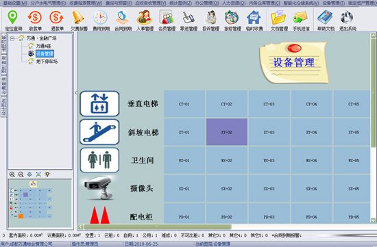Viewport: 377px width, 247px height.
Task: Open the 人力资源(Q) menu
Action: (234, 3)
